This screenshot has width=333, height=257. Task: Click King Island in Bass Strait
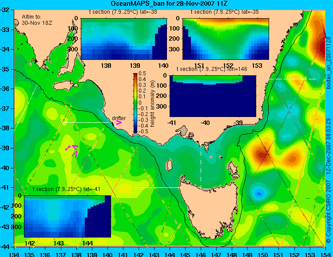[169, 165]
